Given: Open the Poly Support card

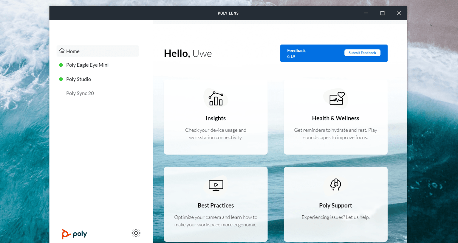Looking at the screenshot, I should (335, 204).
